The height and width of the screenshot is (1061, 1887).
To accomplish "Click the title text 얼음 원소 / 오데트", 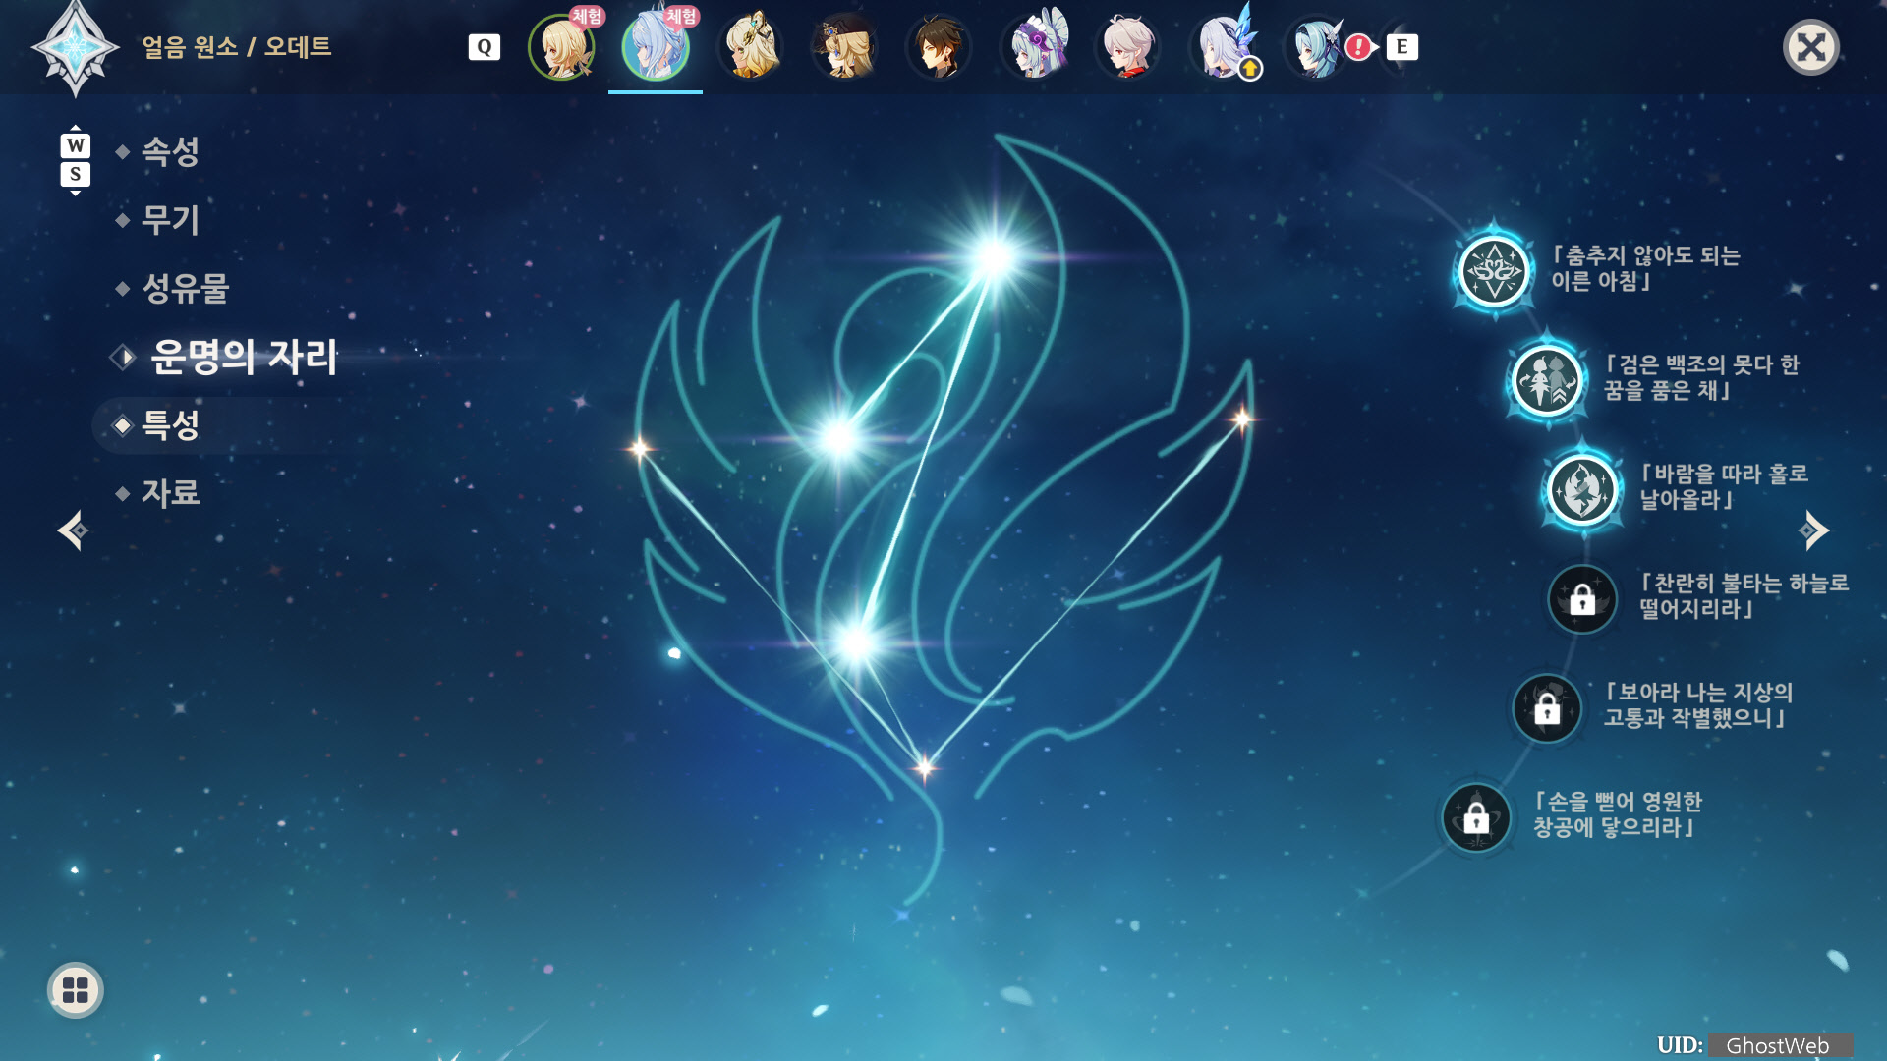I will [x=237, y=46].
